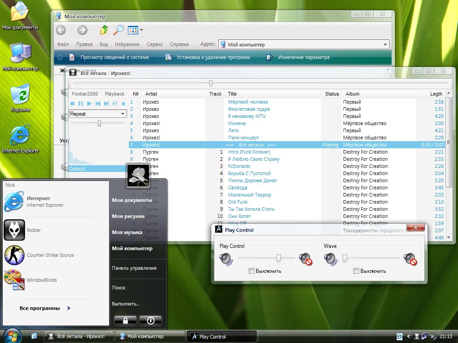This screenshot has height=343, width=458.
Task: Click the tray expand arrow
Action: pos(408,336)
